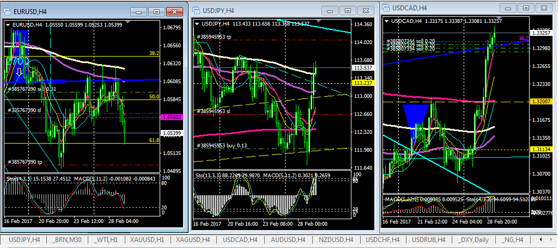This screenshot has height=248, width=559.
Task: Click order label #385945953 buy 0.13
Action: coord(222,146)
